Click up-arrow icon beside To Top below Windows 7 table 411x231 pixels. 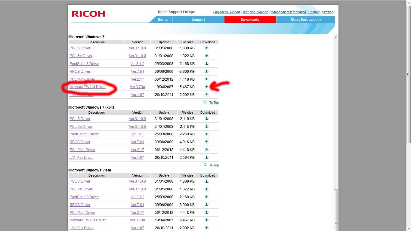(x=205, y=102)
